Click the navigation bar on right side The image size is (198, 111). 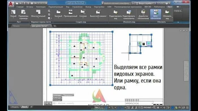[x=186, y=71]
